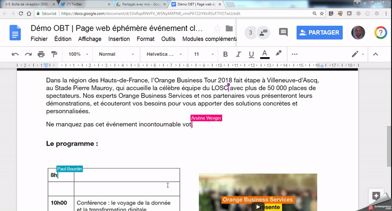Open the collaborators chat icon
Viewport: 392px width, 211px height.
click(264, 33)
